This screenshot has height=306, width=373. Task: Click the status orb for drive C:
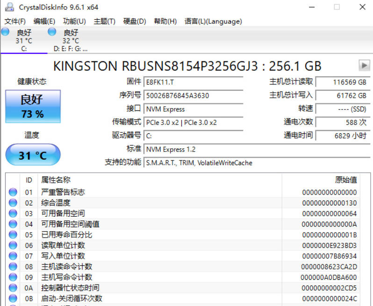[5, 32]
